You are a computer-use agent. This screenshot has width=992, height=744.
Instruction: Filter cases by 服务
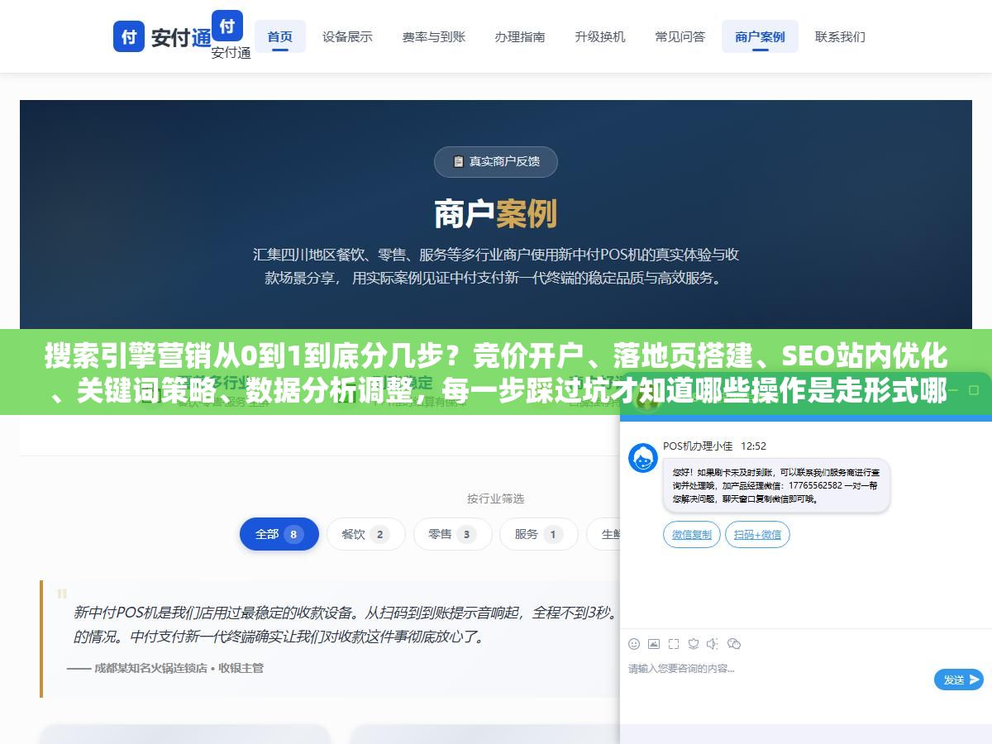point(539,534)
